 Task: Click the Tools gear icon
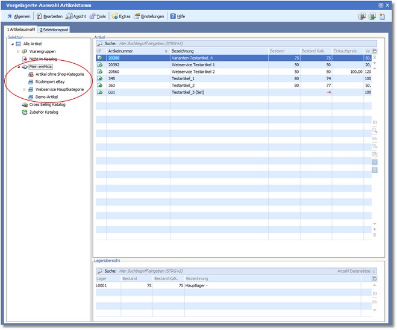(x=92, y=16)
